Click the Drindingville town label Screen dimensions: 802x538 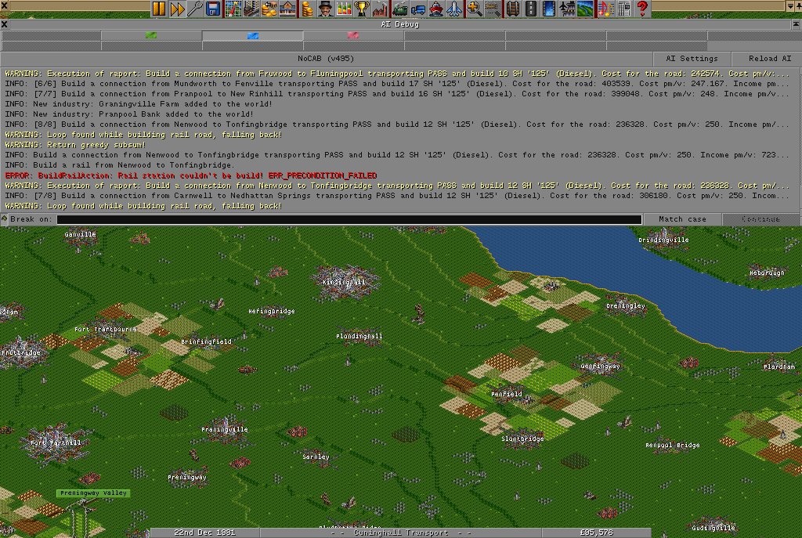click(x=663, y=240)
